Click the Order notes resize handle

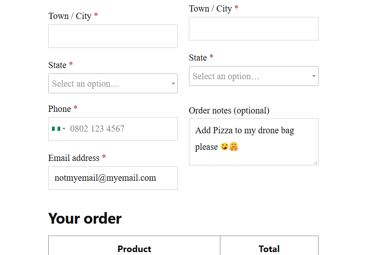click(315, 163)
